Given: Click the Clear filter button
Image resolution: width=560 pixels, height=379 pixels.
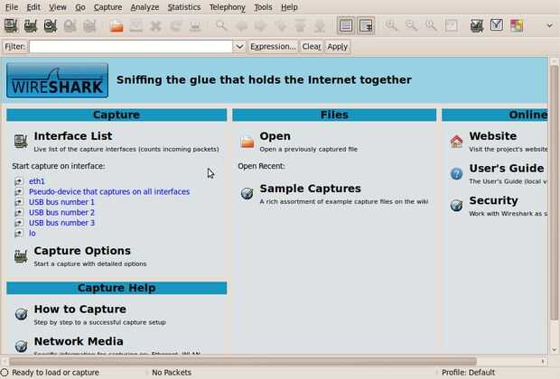Looking at the screenshot, I should pyautogui.click(x=312, y=47).
